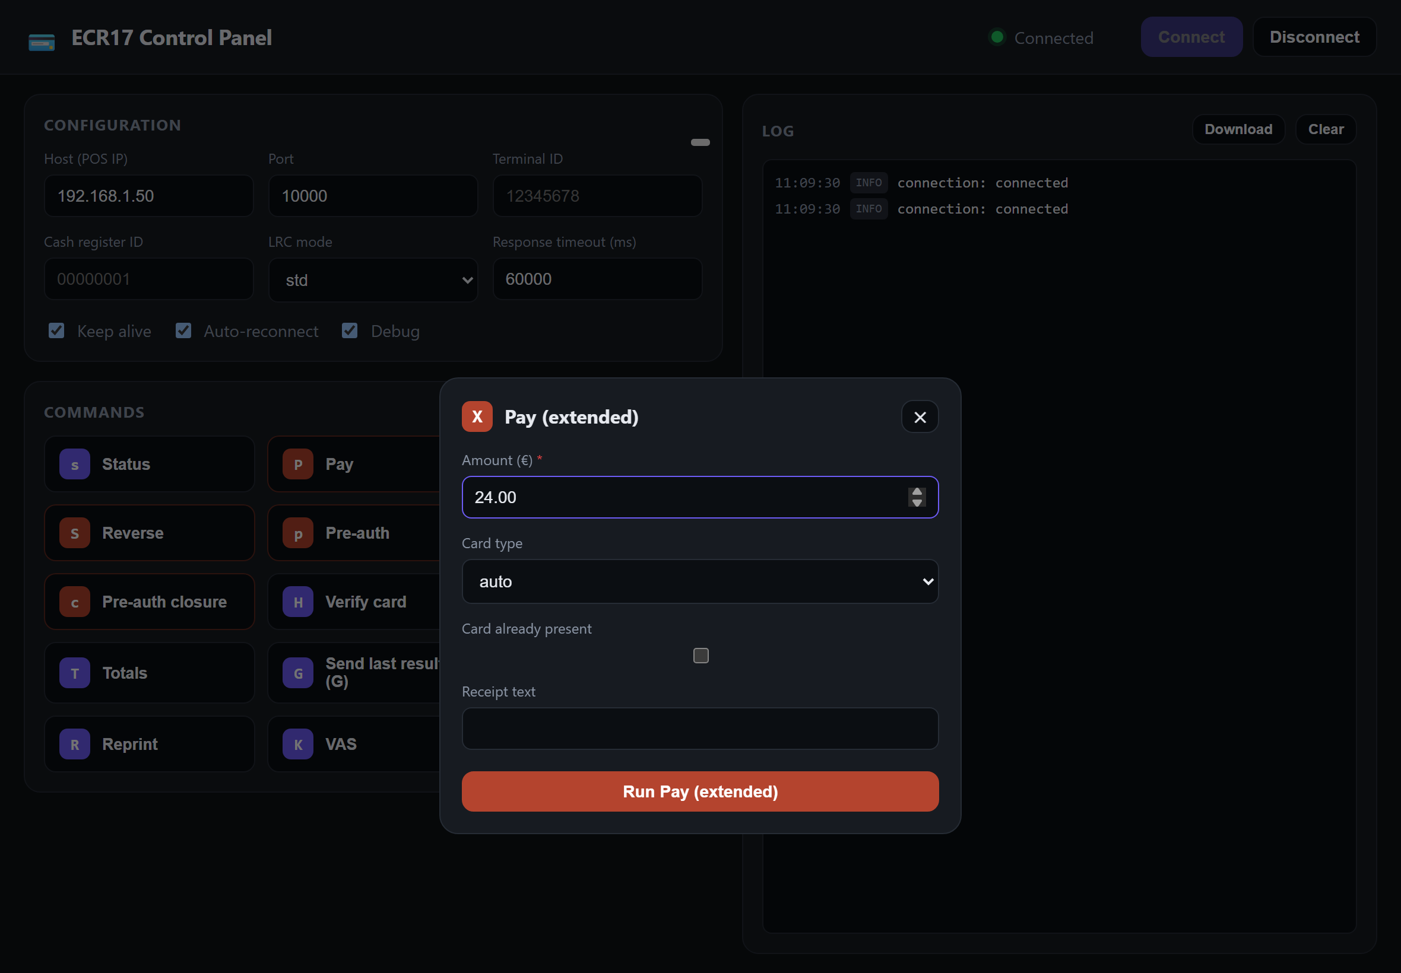Download the log
This screenshot has width=1401, height=973.
click(x=1238, y=129)
